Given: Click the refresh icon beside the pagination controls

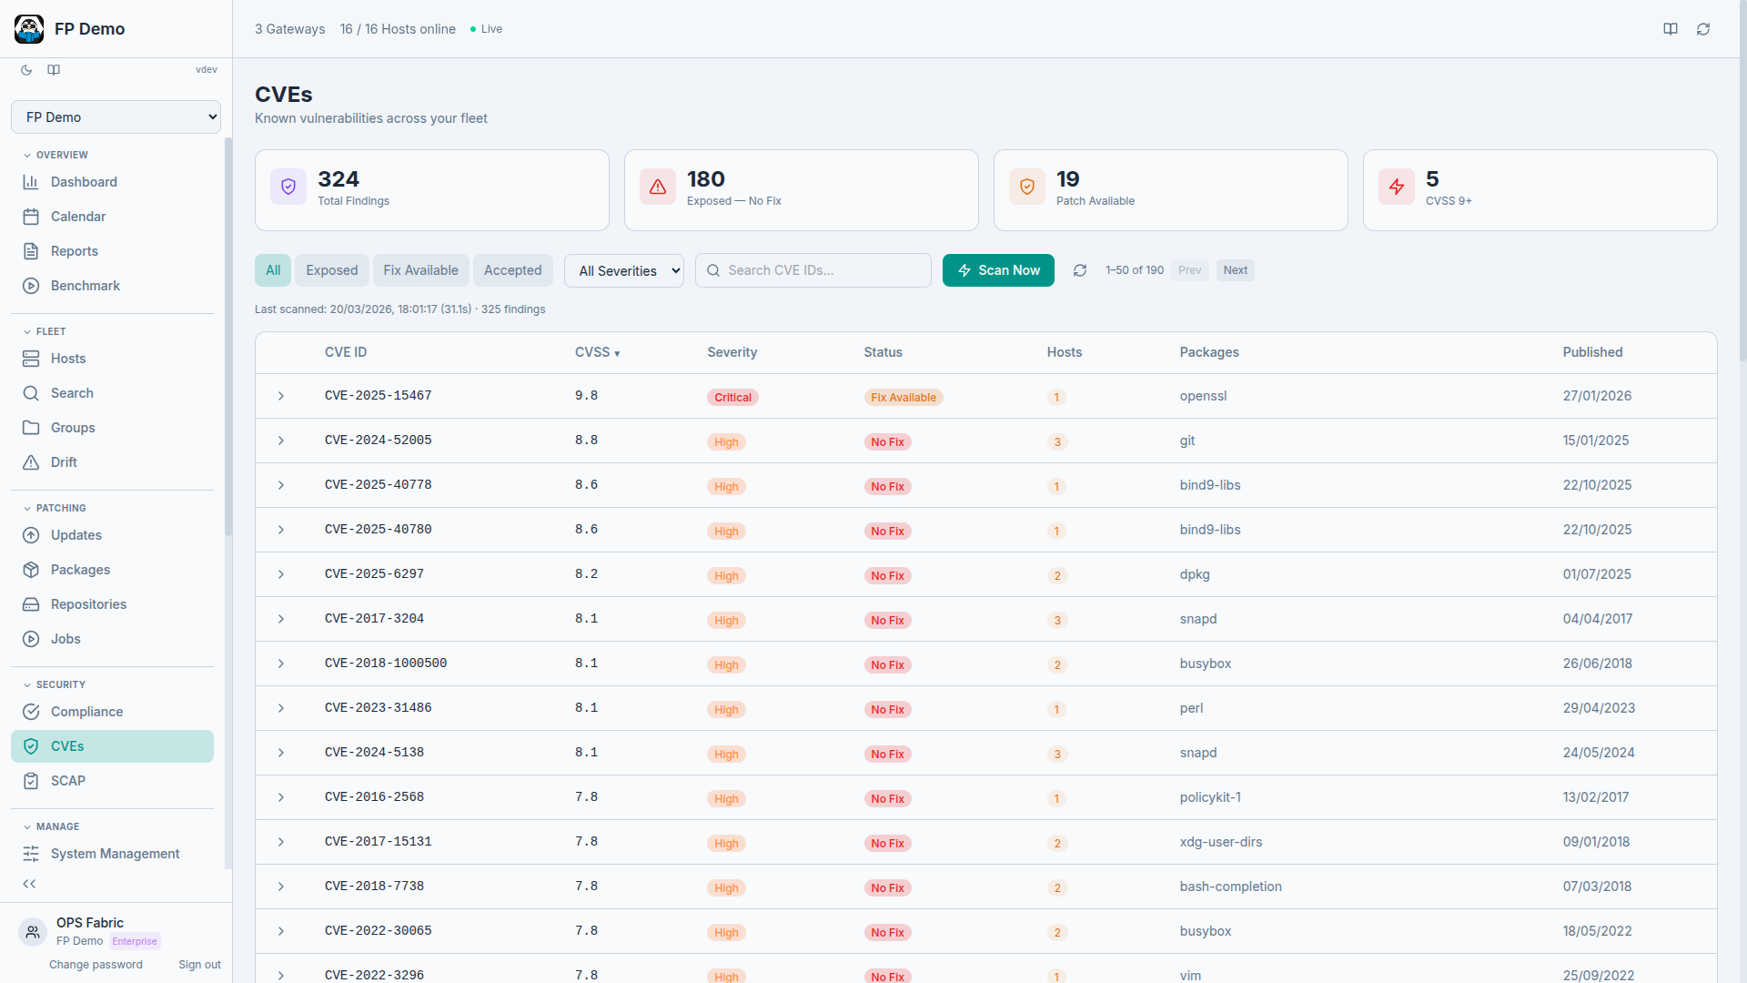Looking at the screenshot, I should tap(1080, 270).
